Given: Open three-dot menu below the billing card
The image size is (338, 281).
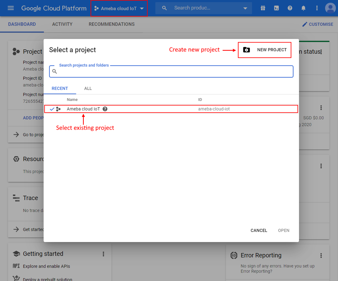Looking at the screenshot, I should click(x=321, y=166).
